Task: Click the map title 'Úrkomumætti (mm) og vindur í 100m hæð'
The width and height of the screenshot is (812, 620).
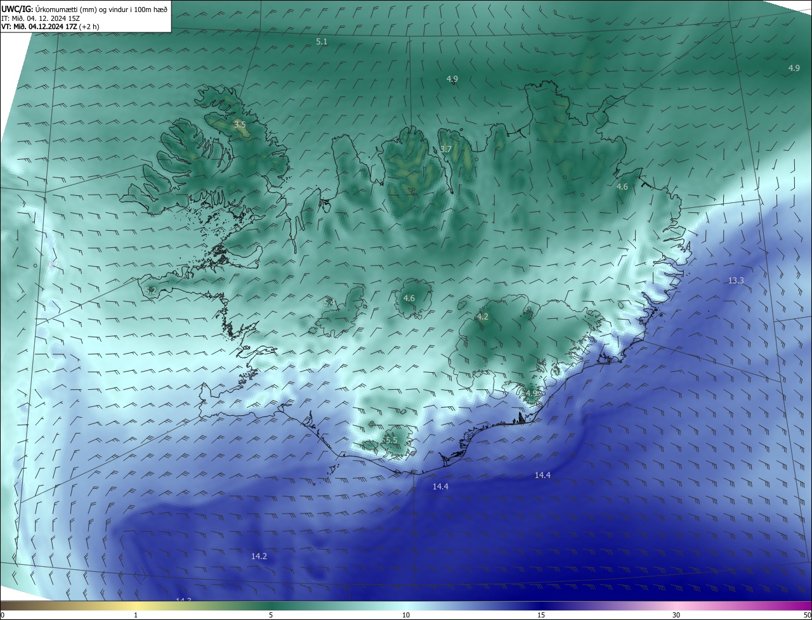Action: coord(101,8)
